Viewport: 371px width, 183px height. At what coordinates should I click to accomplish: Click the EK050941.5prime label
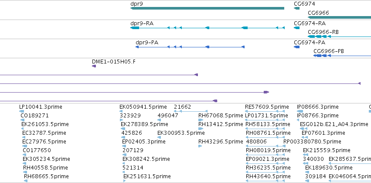(x=143, y=107)
